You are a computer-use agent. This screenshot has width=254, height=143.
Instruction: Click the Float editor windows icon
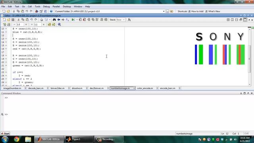tap(241, 19)
